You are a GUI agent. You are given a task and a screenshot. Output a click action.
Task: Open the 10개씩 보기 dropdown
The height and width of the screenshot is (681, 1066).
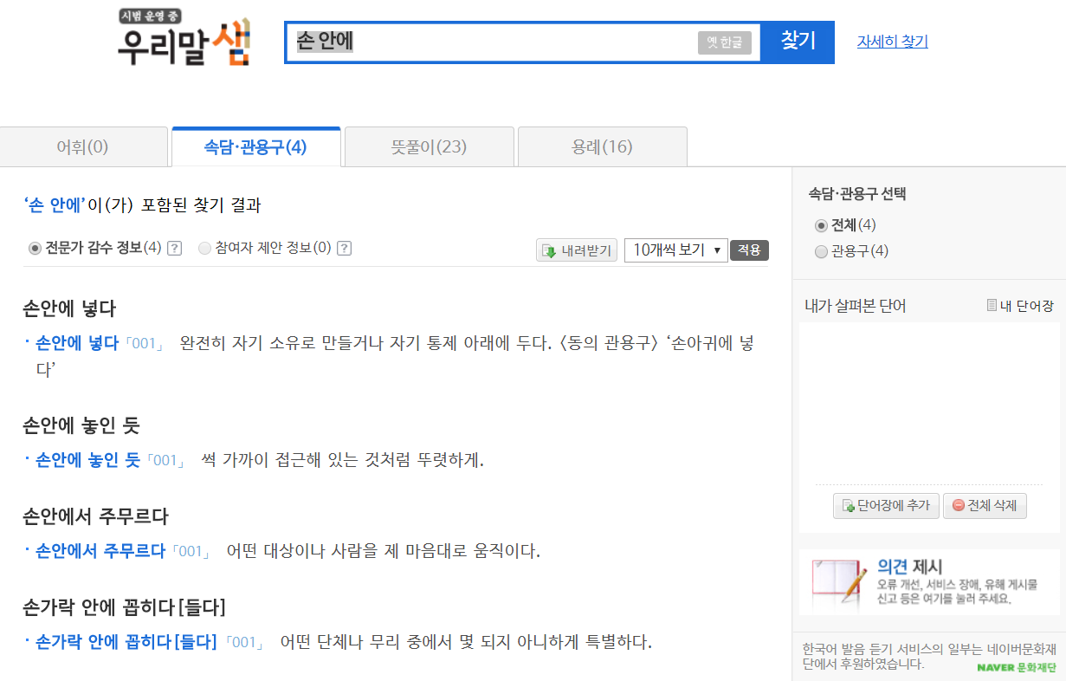pos(675,251)
